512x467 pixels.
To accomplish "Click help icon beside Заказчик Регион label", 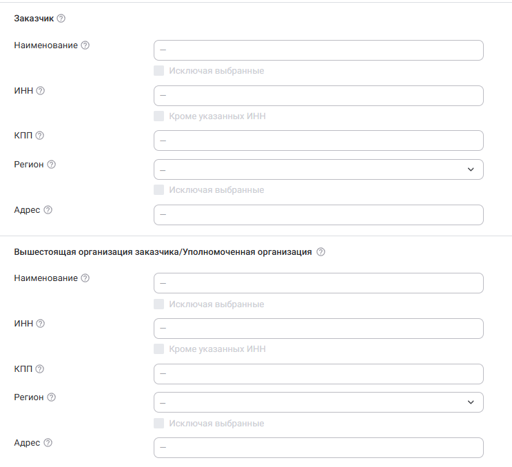I will click(x=51, y=165).
